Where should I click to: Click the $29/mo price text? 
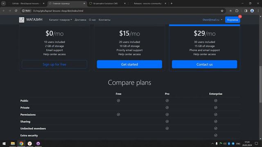pyautogui.click(x=205, y=33)
